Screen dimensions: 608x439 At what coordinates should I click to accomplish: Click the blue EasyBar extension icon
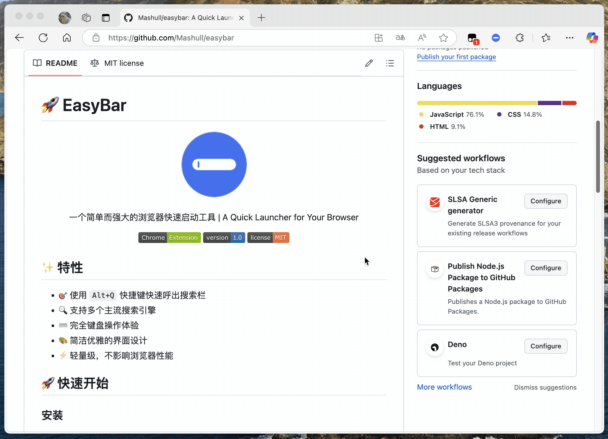(x=496, y=38)
